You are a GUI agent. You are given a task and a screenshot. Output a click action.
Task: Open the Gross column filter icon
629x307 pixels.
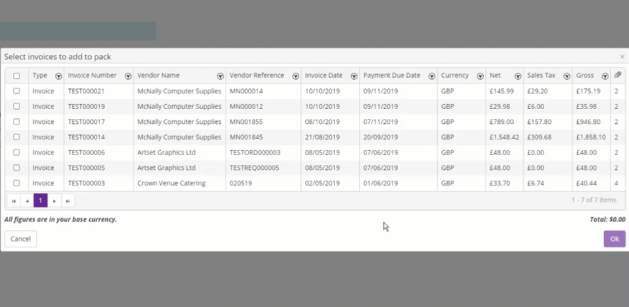click(x=605, y=76)
